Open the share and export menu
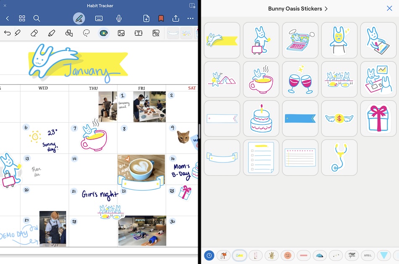This screenshot has width=399, height=264. tap(176, 18)
